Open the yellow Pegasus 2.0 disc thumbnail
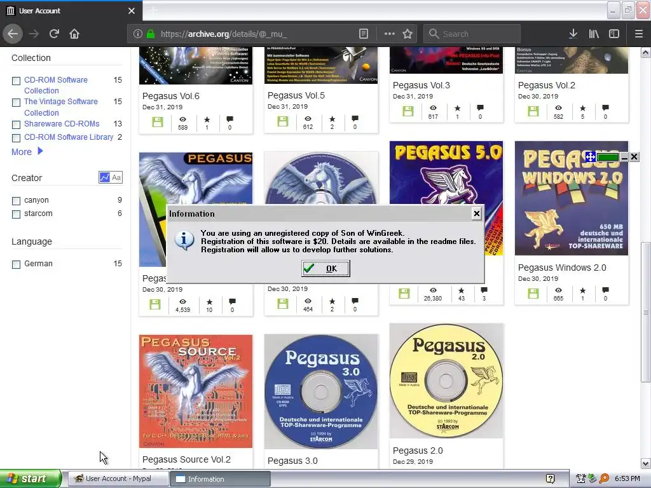This screenshot has height=488, width=651. pyautogui.click(x=446, y=381)
